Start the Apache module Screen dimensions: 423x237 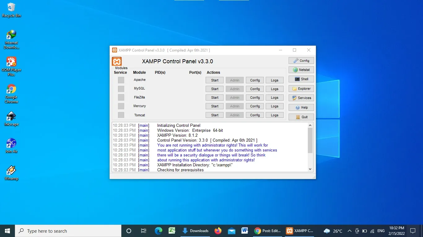click(215, 80)
